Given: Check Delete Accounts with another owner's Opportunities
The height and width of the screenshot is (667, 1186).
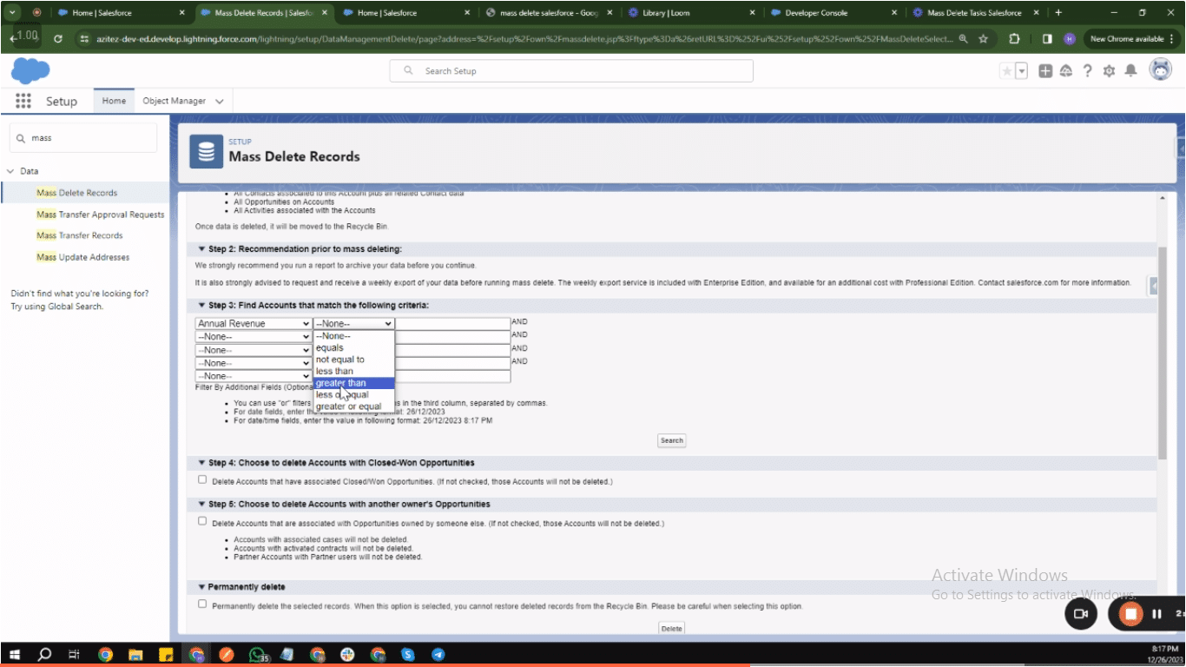Looking at the screenshot, I should click(202, 522).
